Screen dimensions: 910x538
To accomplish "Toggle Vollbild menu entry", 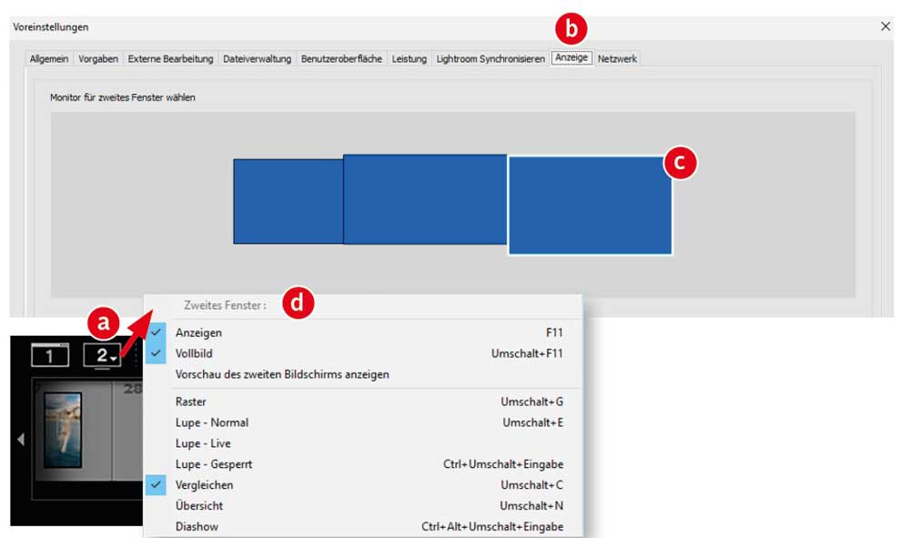I will click(363, 353).
